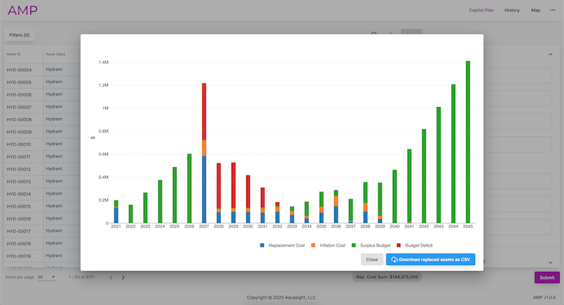564x305 pixels.
Task: Open the Filters (0) button
Action: (x=19, y=35)
